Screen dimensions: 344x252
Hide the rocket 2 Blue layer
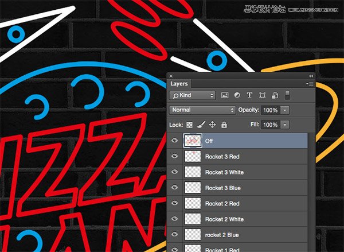pos(175,234)
